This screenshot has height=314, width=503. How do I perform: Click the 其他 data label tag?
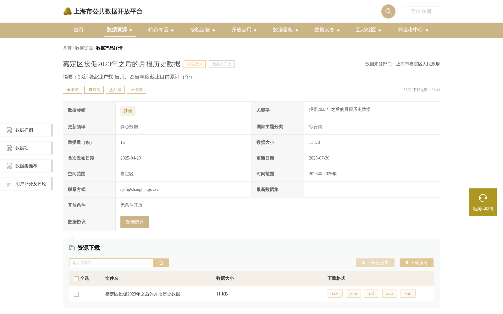tap(128, 111)
